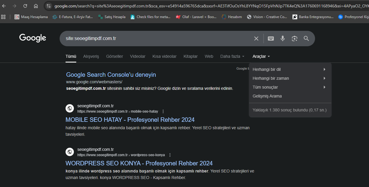Open three-dot menu for mobile-seo-hatay result

(x=163, y=111)
